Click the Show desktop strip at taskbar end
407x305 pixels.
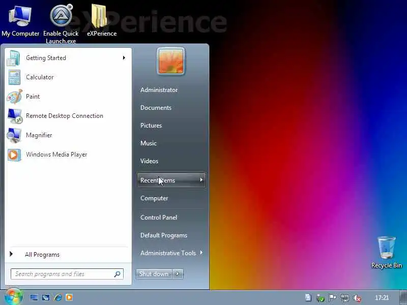[x=403, y=297]
